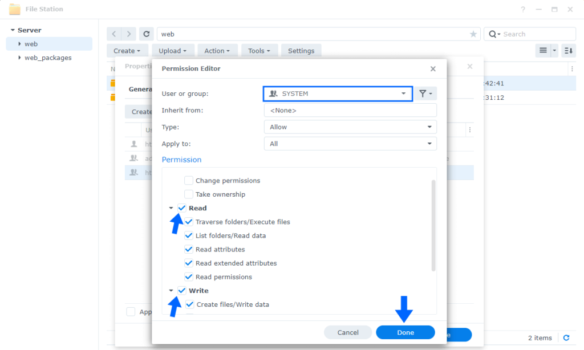The height and width of the screenshot is (350, 584).
Task: Enable the Take ownership checkbox
Action: click(189, 194)
